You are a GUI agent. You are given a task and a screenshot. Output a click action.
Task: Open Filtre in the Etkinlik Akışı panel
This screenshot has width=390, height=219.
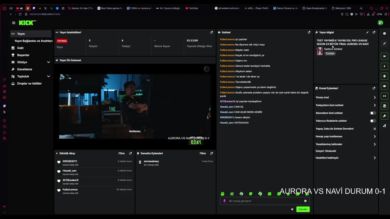point(122,153)
